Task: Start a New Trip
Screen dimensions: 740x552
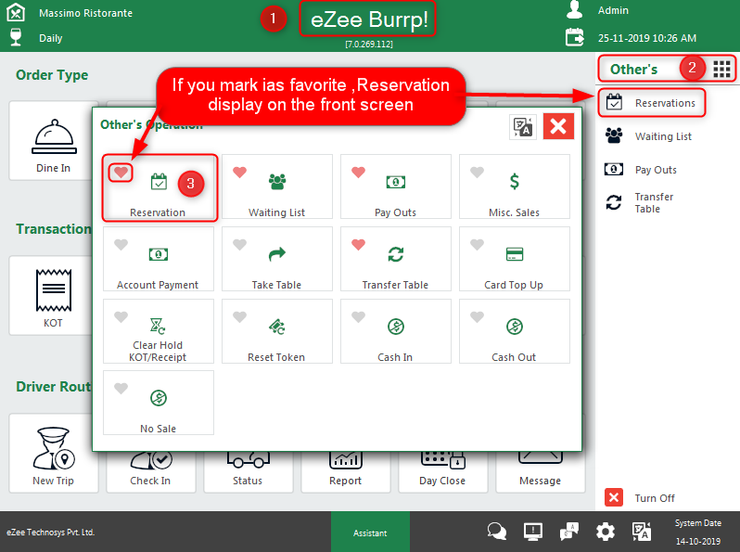Action: (x=54, y=454)
